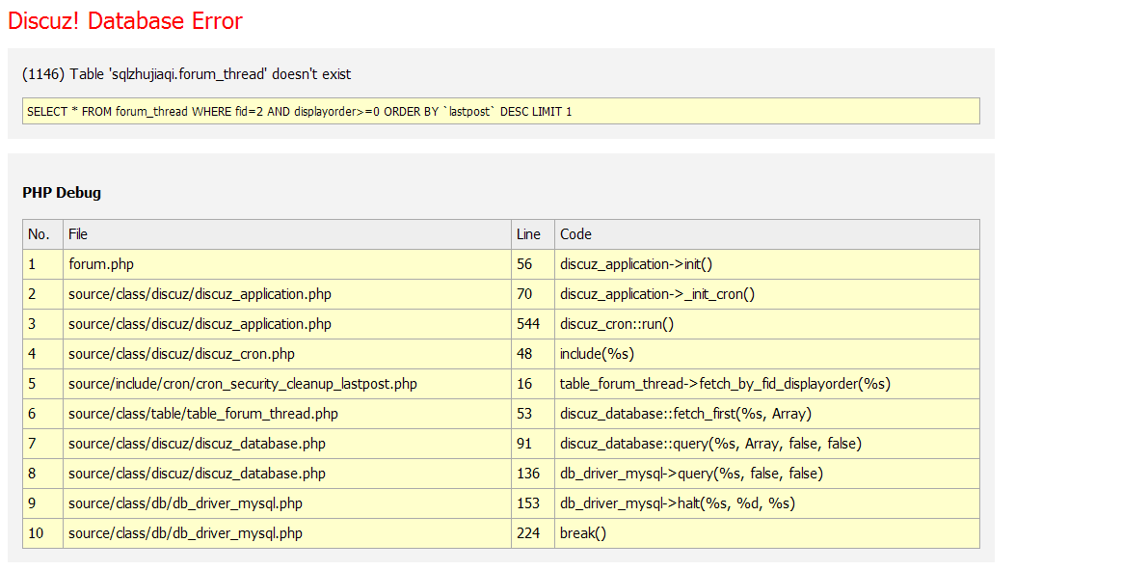Image resolution: width=1122 pixels, height=570 pixels.
Task: Click row number 1 cell
Action: pyautogui.click(x=43, y=264)
